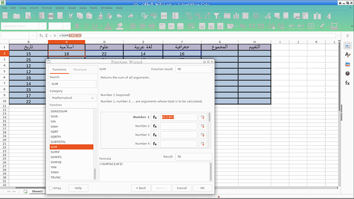Click the Help button in wizard
This screenshot has height=199, width=354.
pos(78,188)
